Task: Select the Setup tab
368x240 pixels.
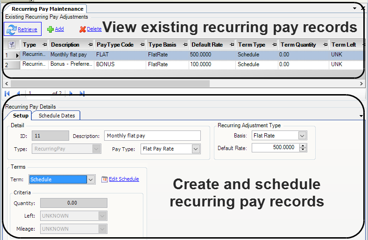Action: (21, 116)
